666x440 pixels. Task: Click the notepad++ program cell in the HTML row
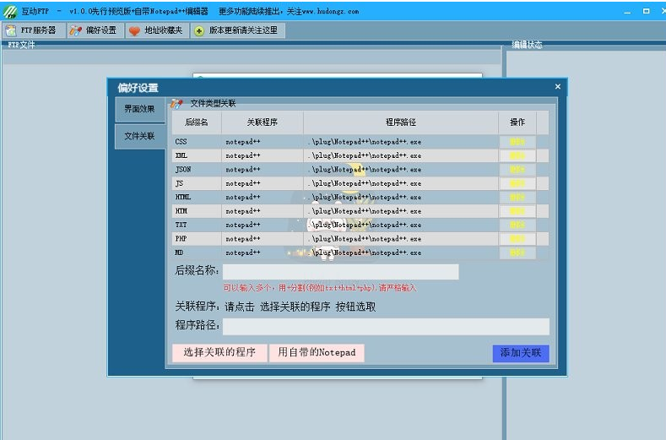click(x=262, y=198)
